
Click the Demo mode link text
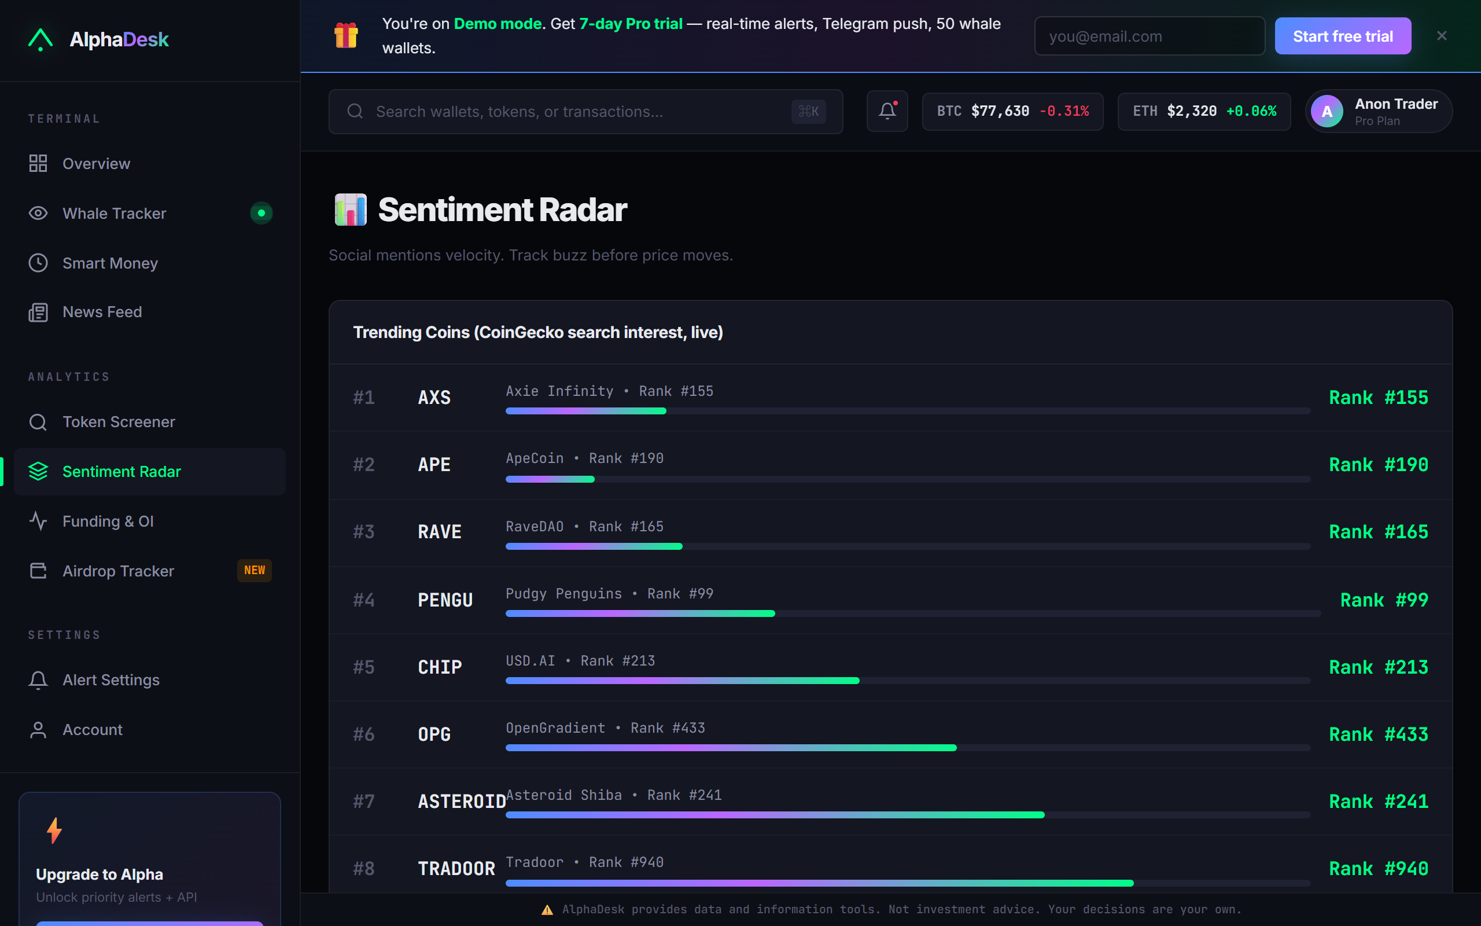pos(498,24)
